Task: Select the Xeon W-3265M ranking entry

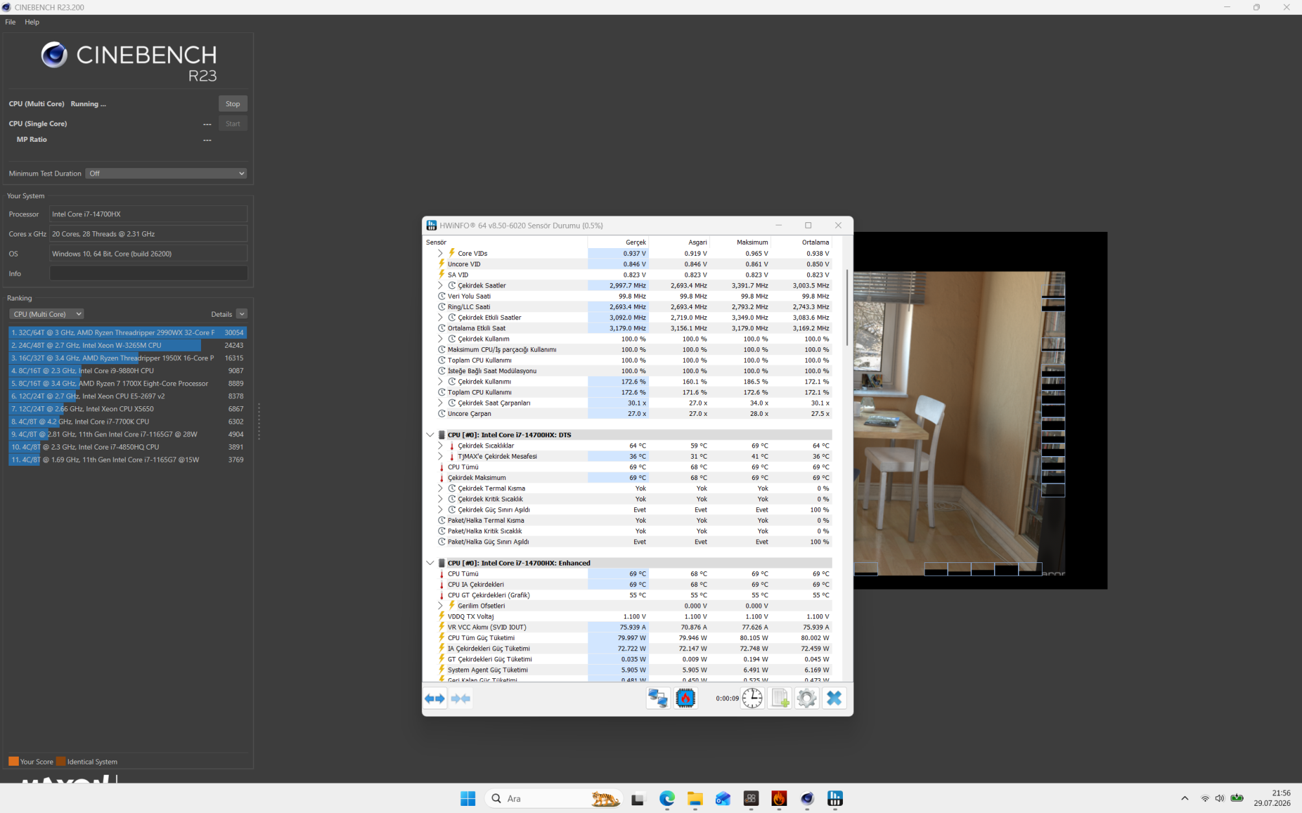Action: click(x=128, y=345)
